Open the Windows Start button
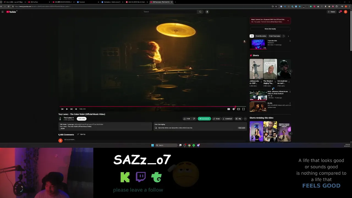Viewport: 352px width, 198px height. click(153, 145)
